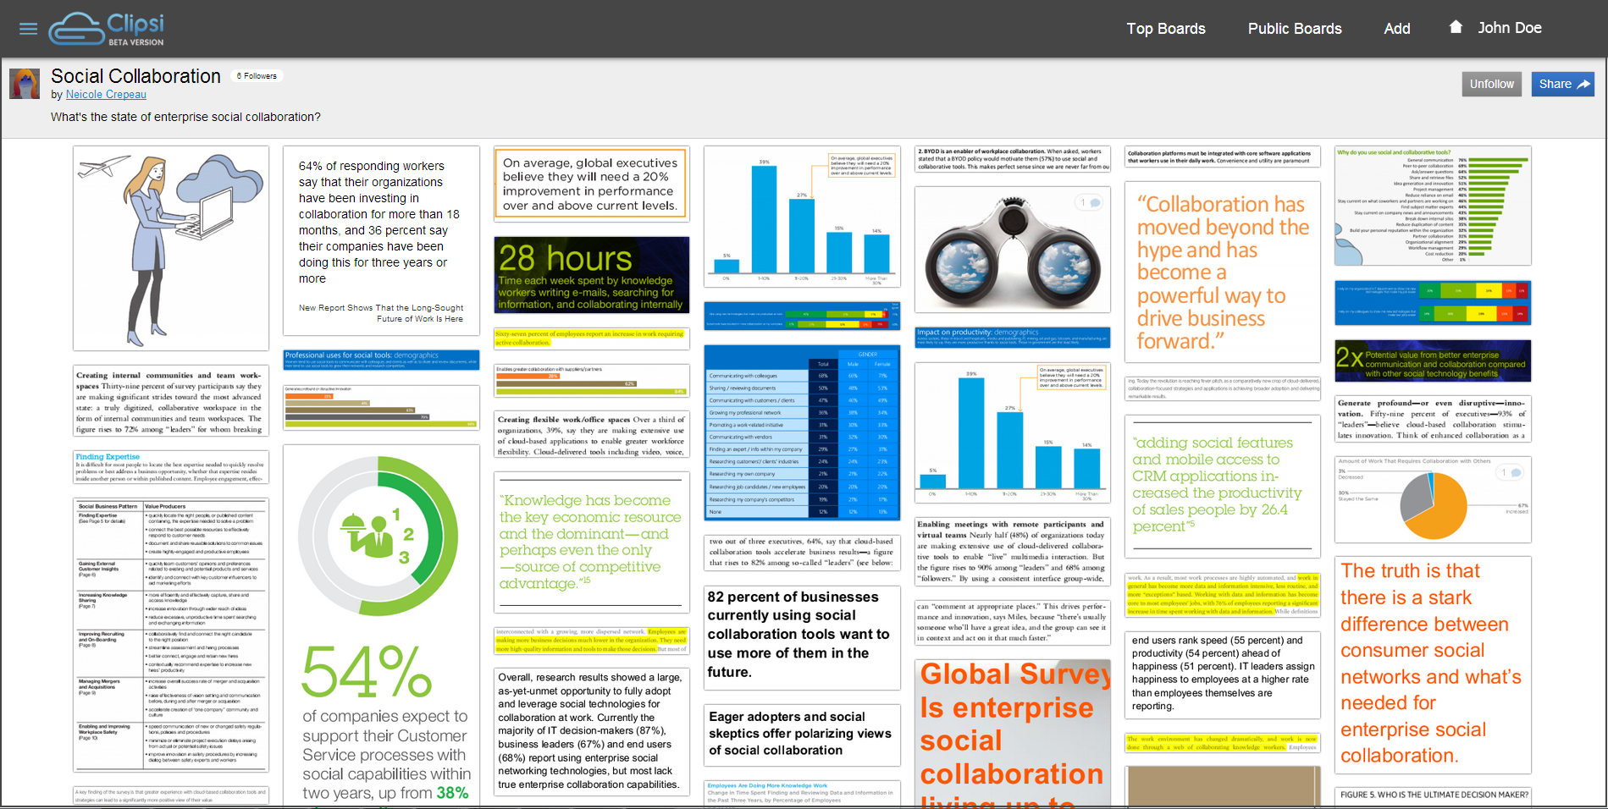Image resolution: width=1608 pixels, height=809 pixels.
Task: Click the board owner's avatar picture
Action: pos(25,84)
